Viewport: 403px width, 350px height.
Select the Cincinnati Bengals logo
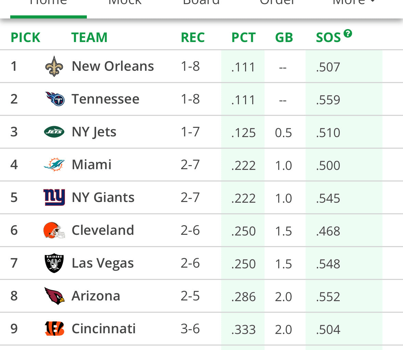pyautogui.click(x=54, y=328)
